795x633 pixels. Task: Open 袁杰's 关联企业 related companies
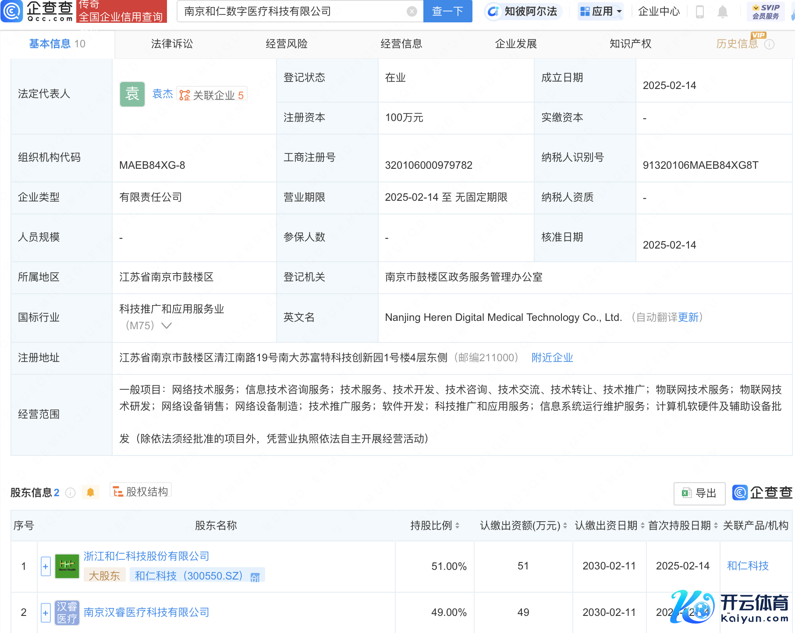click(x=212, y=95)
